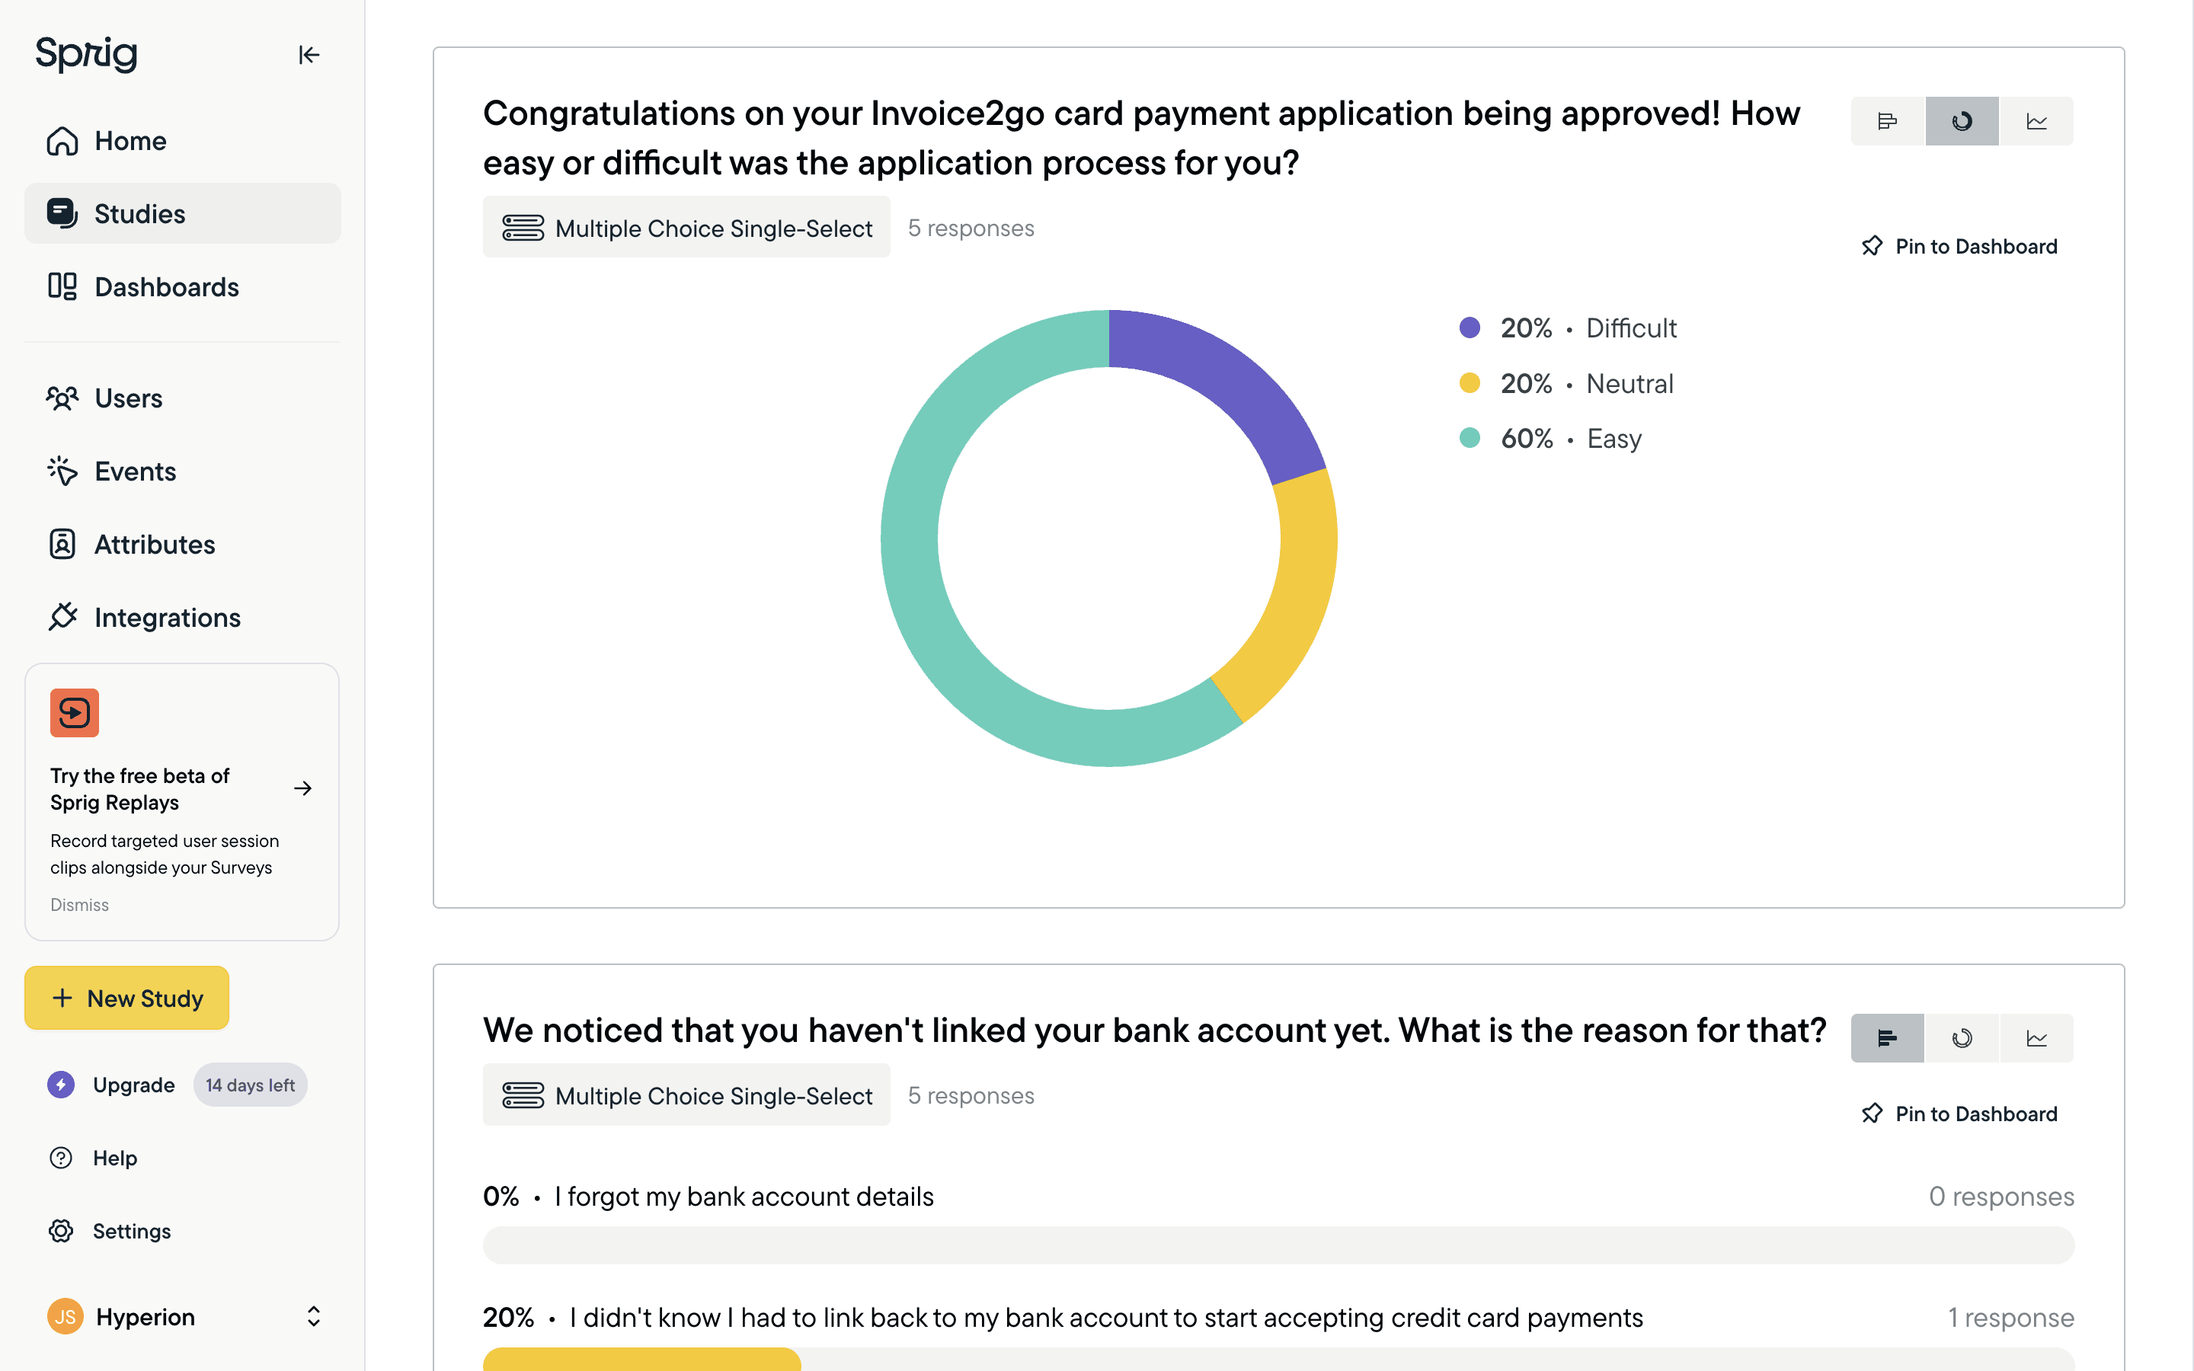Click the Sprig logo
The width and height of the screenshot is (2194, 1371).
pos(87,54)
